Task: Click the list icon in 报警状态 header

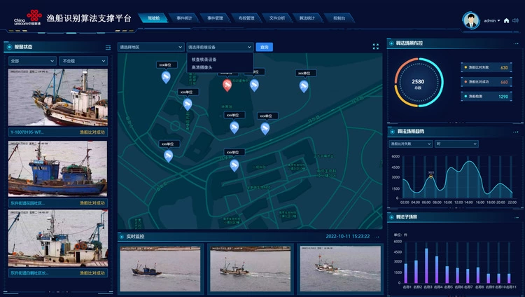Action: (108, 47)
